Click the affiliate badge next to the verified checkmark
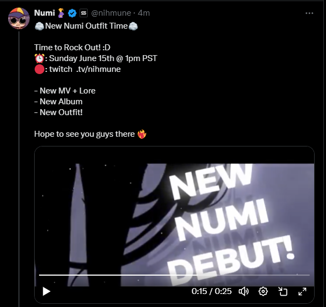326x307 pixels. (x=83, y=13)
